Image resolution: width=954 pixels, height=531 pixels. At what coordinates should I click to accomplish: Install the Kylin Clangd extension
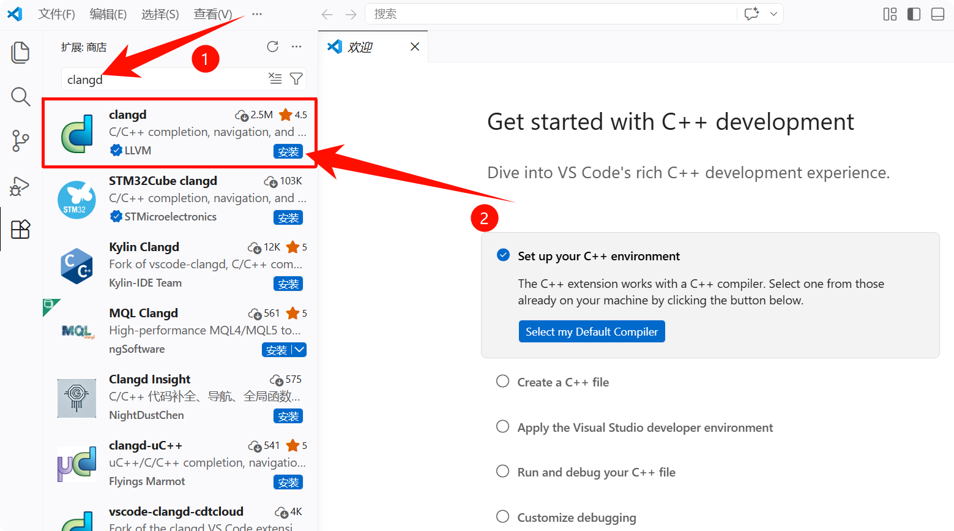pos(288,284)
